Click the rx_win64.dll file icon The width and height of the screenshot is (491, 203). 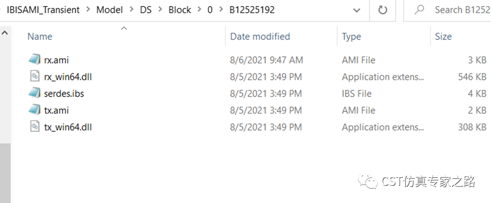point(35,76)
